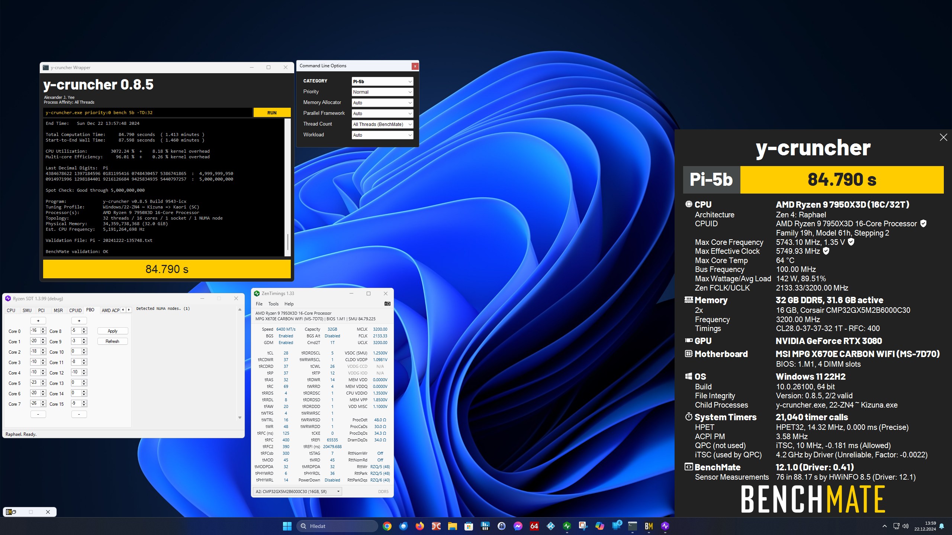Launch Kodi from the taskbar
The width and height of the screenshot is (952, 535).
click(550, 526)
